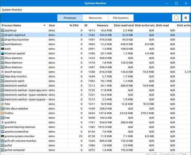Click the fcitx process icon
191x155 pixels.
pyautogui.click(x=3, y=104)
